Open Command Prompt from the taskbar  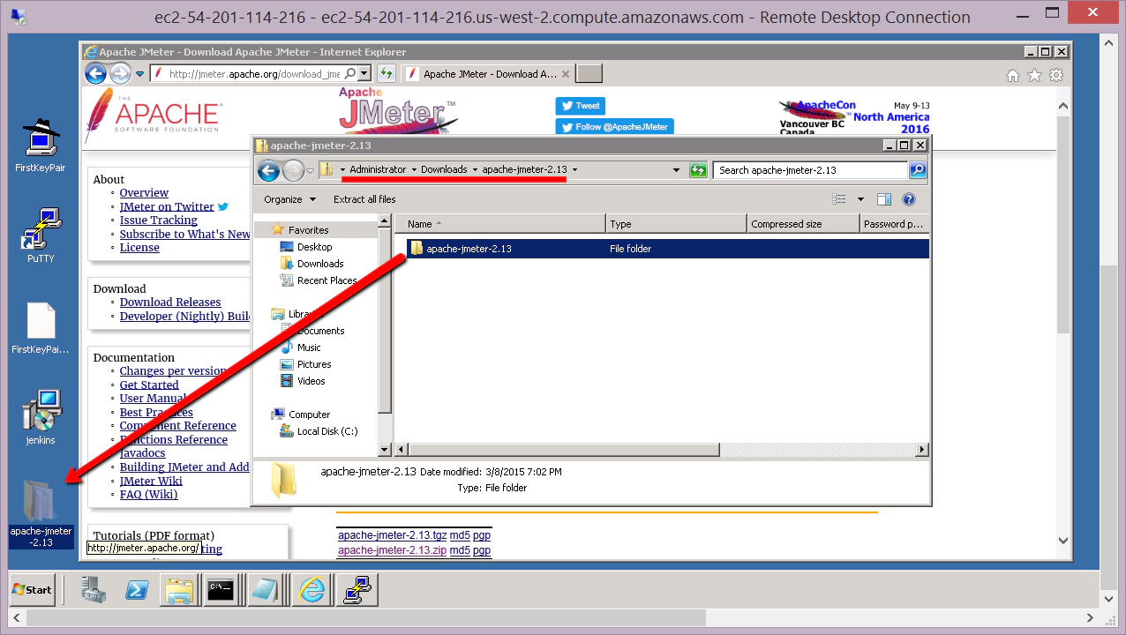pyautogui.click(x=222, y=589)
